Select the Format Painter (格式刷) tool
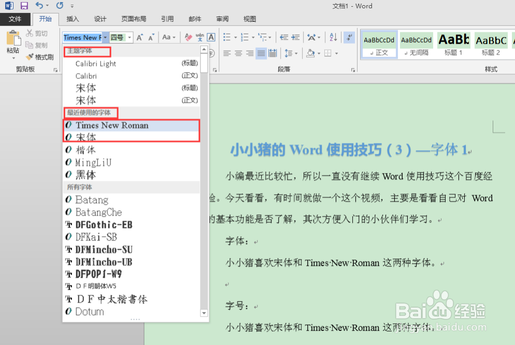The image size is (515, 345). 40,57
